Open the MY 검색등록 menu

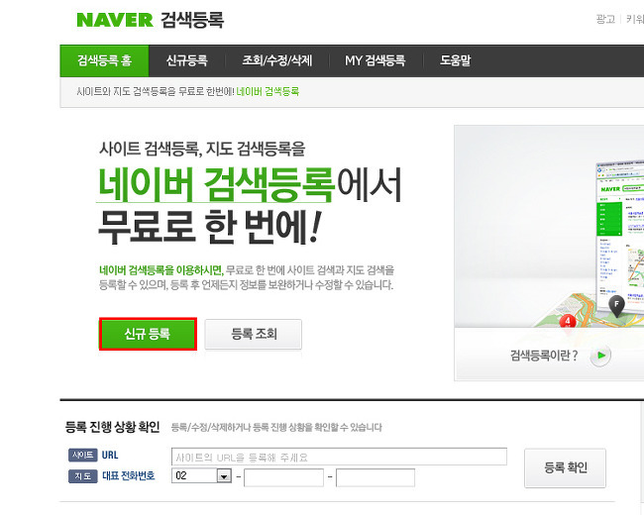(375, 60)
